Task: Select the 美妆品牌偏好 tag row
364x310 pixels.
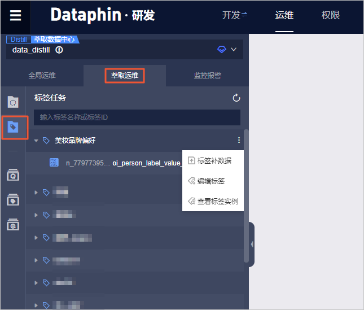Action: click(135, 140)
